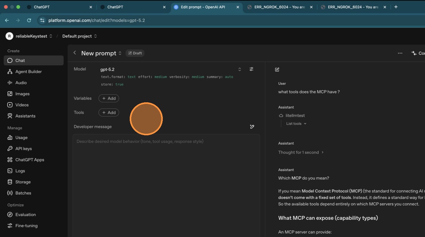Expand Thought for 1 second details
The width and height of the screenshot is (425, 237).
[301, 152]
